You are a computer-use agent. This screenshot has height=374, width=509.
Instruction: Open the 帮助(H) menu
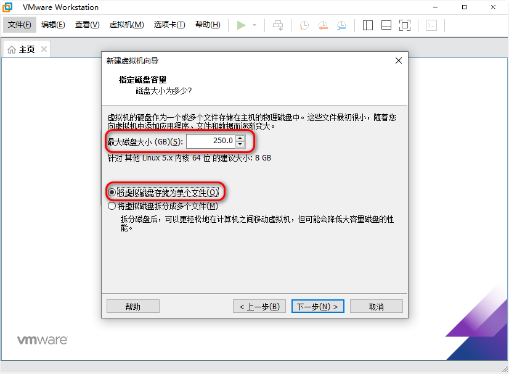pos(208,25)
